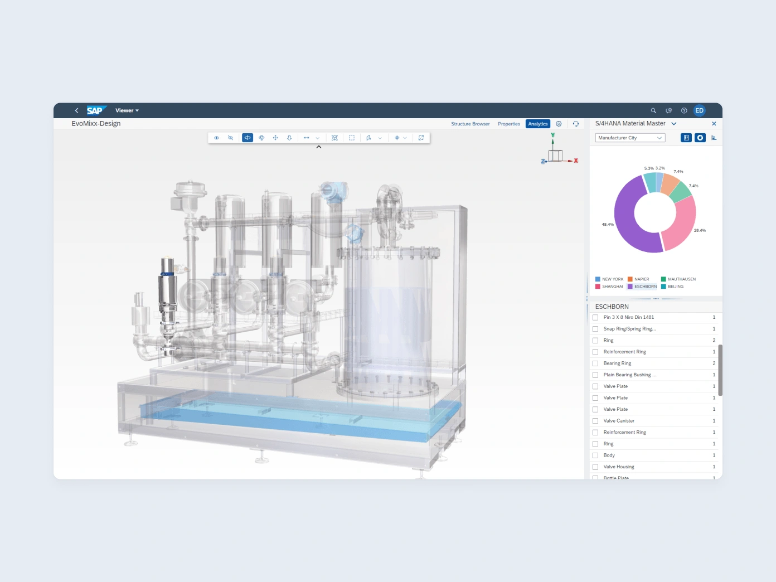Expand the predefined views dropdown arrow
The width and height of the screenshot is (776, 582).
pos(405,138)
